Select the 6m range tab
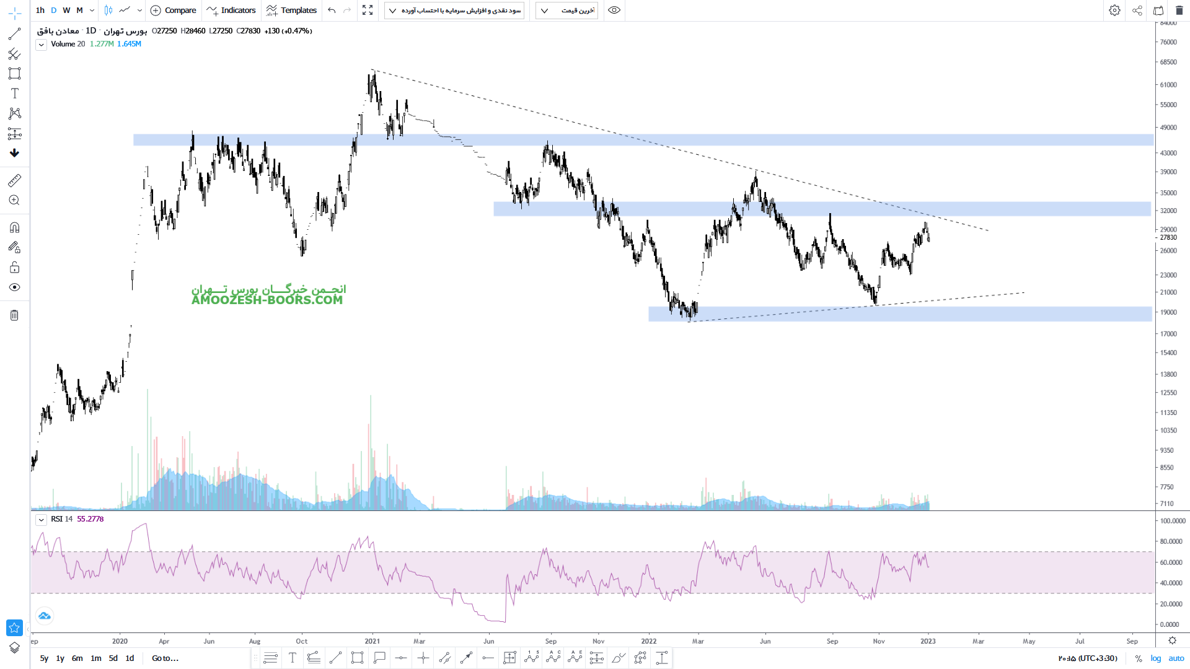 pos(77,658)
